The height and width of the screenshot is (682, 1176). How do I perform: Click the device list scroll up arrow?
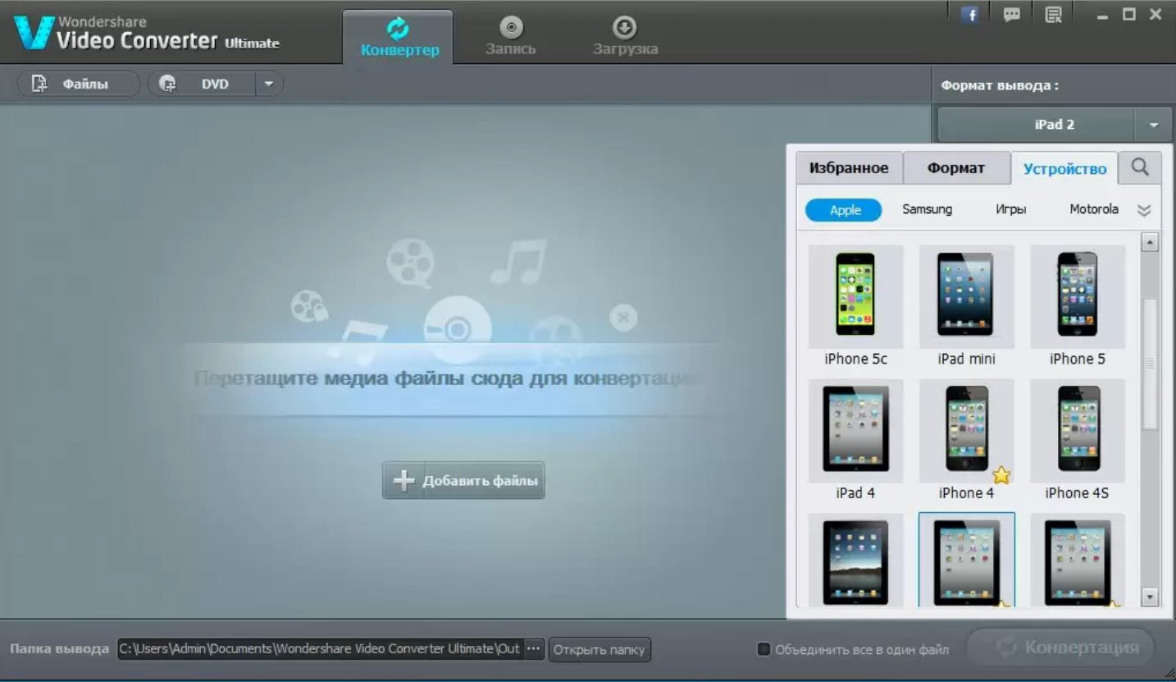(1150, 242)
